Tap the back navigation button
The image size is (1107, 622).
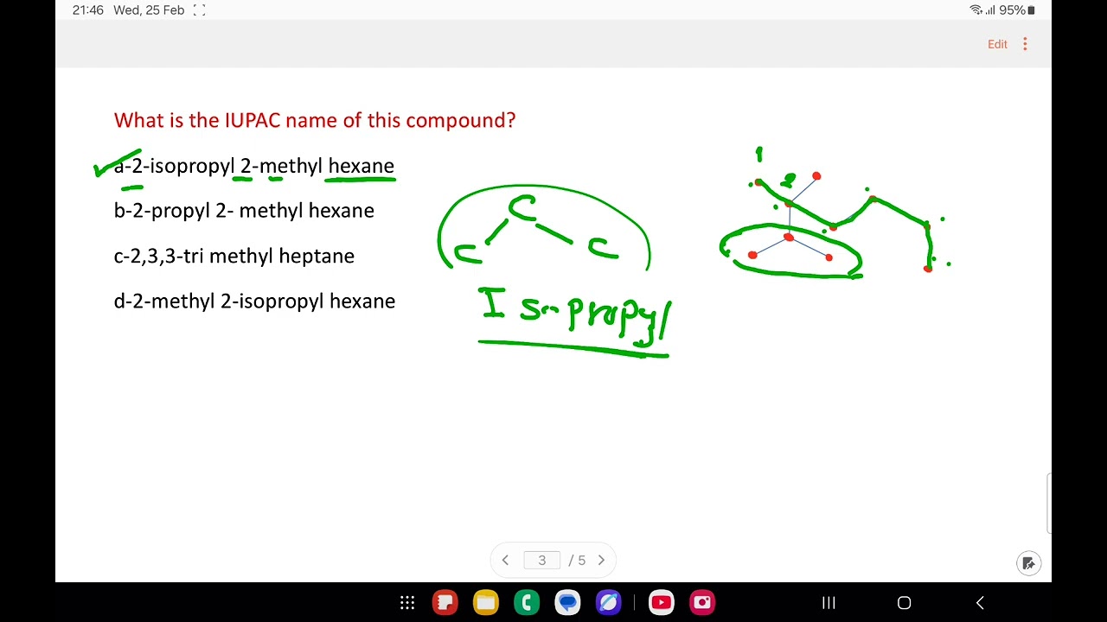tap(980, 603)
